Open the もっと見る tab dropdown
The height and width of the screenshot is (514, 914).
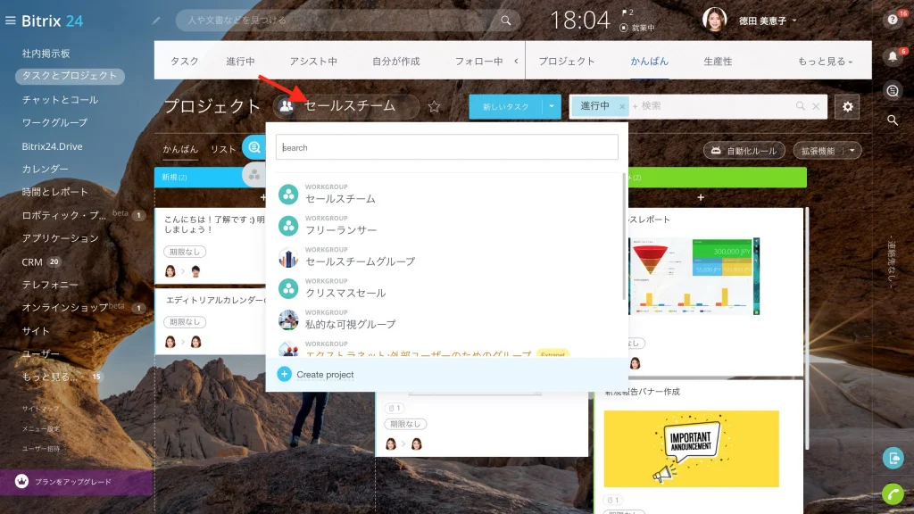point(826,62)
